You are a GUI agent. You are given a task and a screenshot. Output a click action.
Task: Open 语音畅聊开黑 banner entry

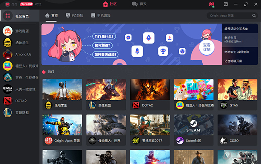240,61
